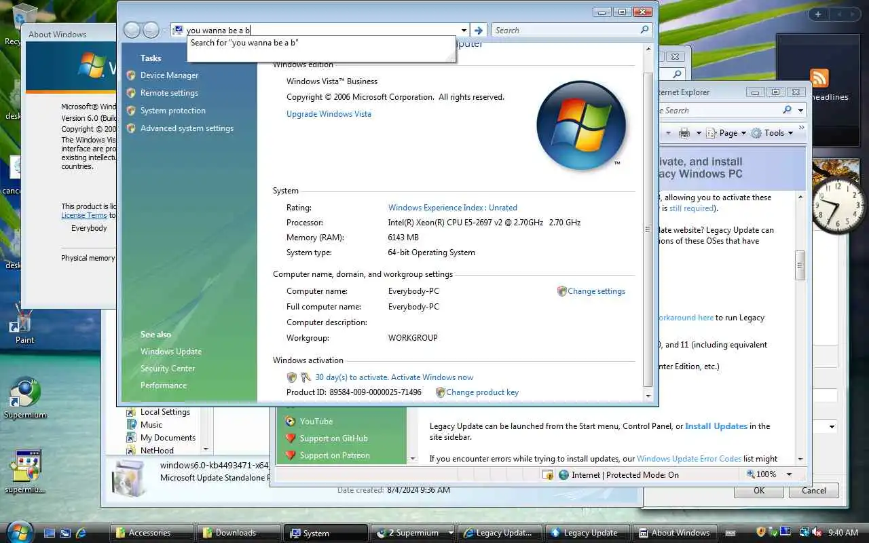Click the Forward arrow in the System window
The image size is (869, 543).
click(151, 30)
